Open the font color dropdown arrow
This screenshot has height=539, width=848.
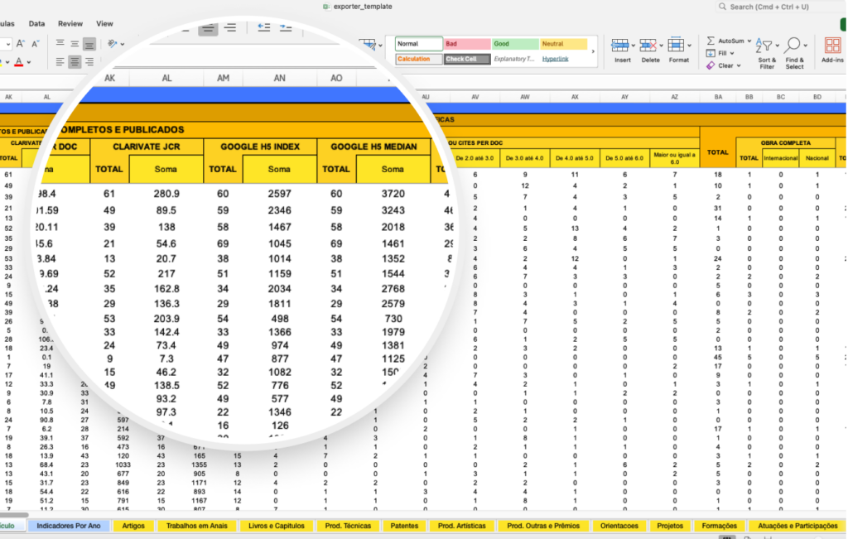[29, 63]
